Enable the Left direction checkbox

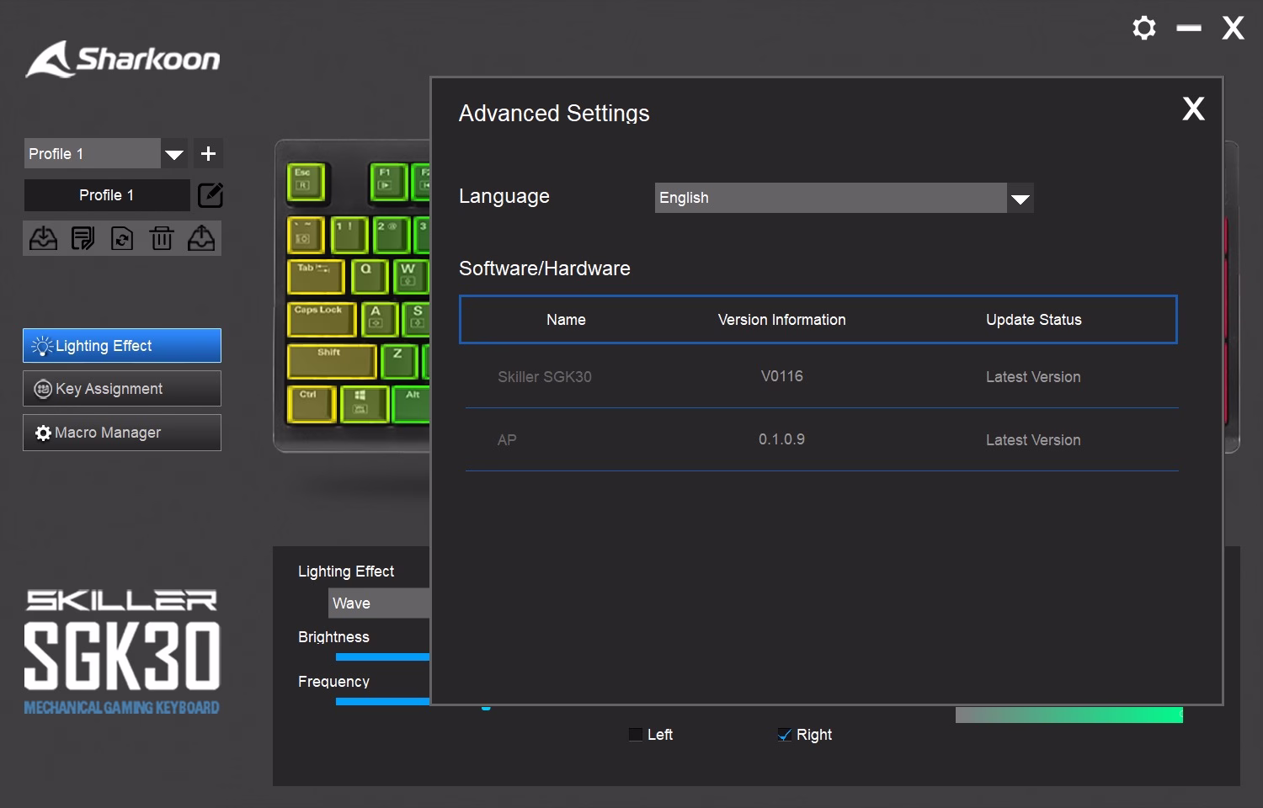coord(636,735)
